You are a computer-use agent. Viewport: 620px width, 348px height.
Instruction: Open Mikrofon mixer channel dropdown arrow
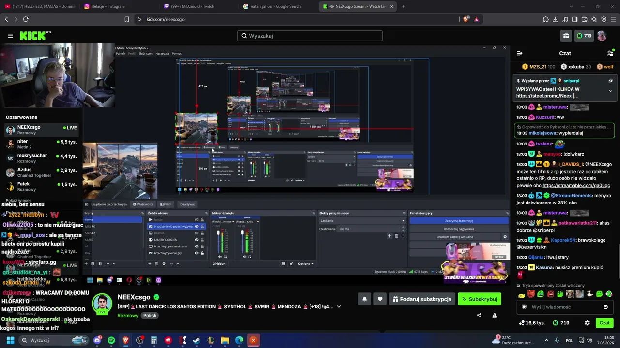click(x=233, y=221)
